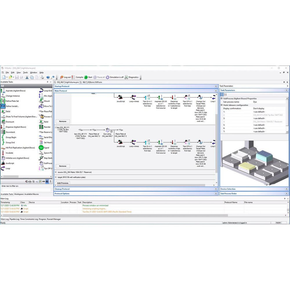Open the Help menu
290x290 pixels.
pos(41,73)
